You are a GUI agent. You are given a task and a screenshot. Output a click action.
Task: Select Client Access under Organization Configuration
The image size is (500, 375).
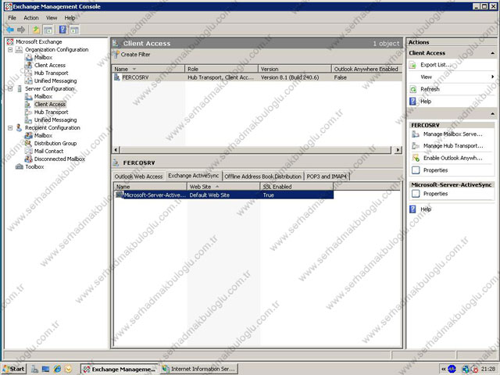pyautogui.click(x=50, y=65)
